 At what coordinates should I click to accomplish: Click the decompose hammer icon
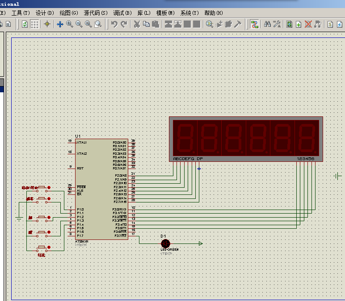[238, 24]
